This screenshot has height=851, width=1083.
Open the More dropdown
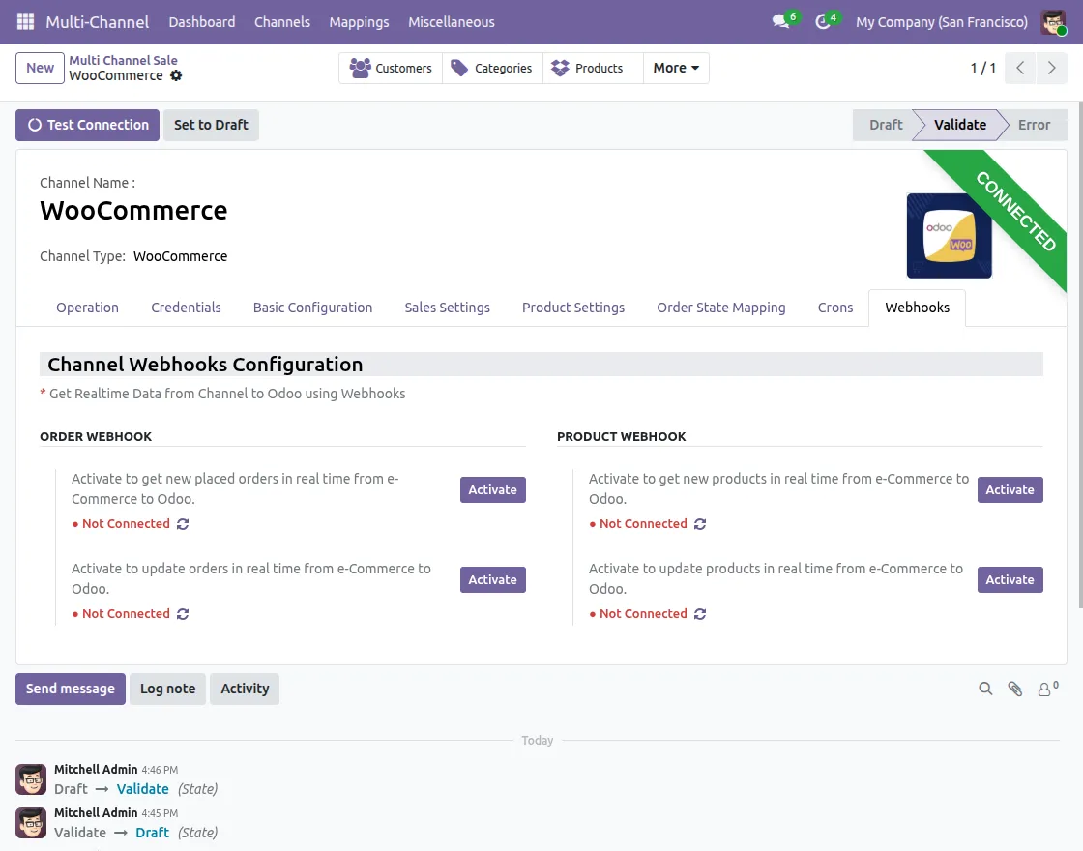tap(676, 68)
